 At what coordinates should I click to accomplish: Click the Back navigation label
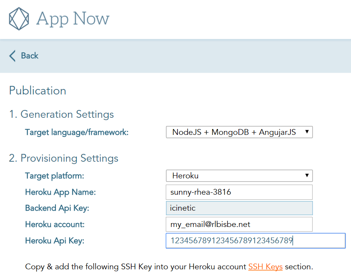tap(30, 56)
